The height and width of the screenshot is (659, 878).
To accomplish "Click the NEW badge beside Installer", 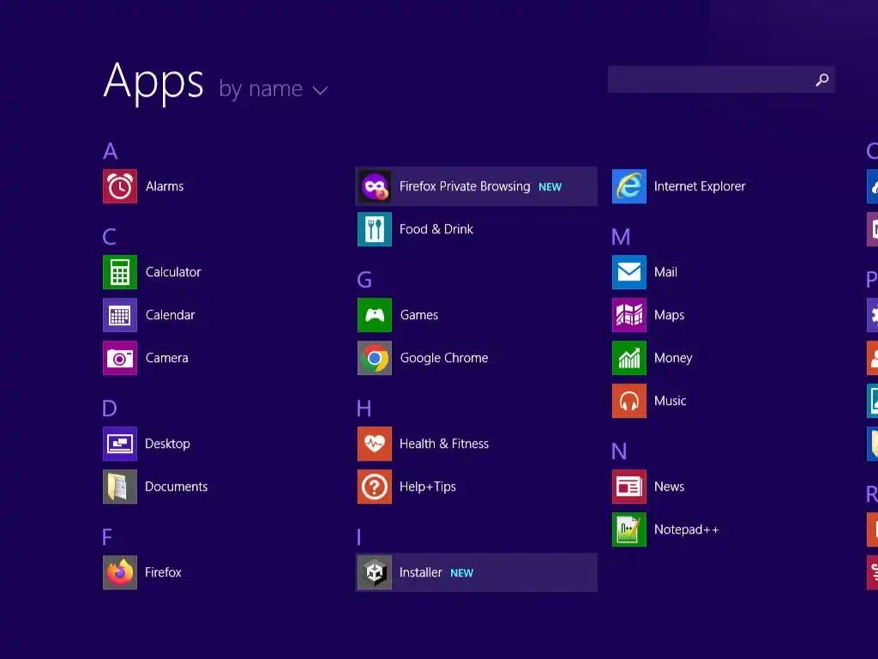I will [x=462, y=572].
